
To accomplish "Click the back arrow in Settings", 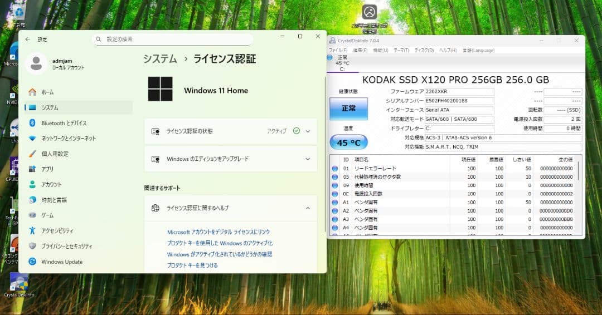I will [x=28, y=40].
